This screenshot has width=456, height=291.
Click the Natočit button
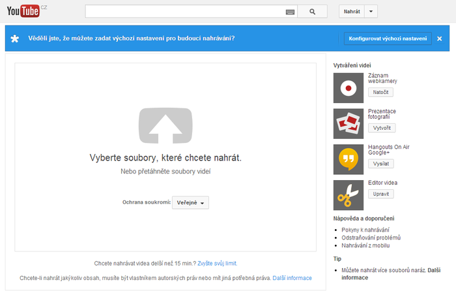[380, 92]
